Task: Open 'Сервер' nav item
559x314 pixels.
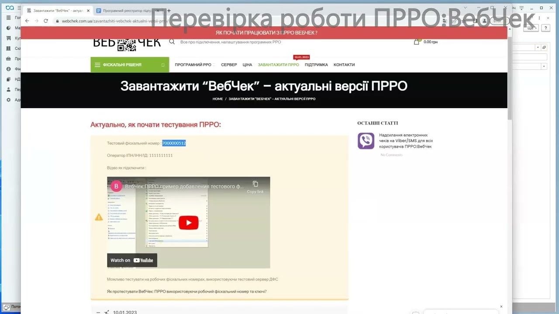Action: point(229,65)
